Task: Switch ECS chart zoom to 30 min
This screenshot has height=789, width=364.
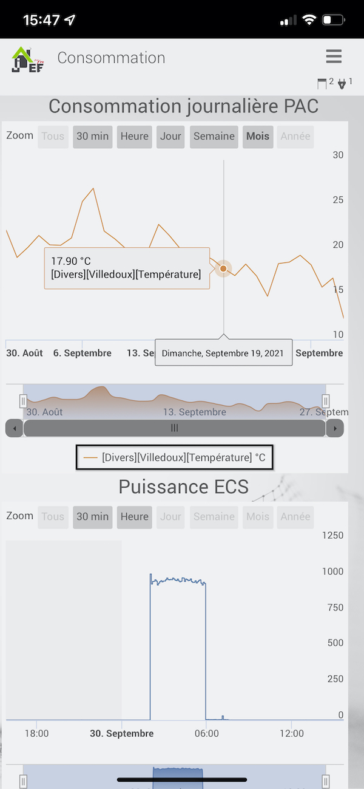Action: (x=92, y=517)
